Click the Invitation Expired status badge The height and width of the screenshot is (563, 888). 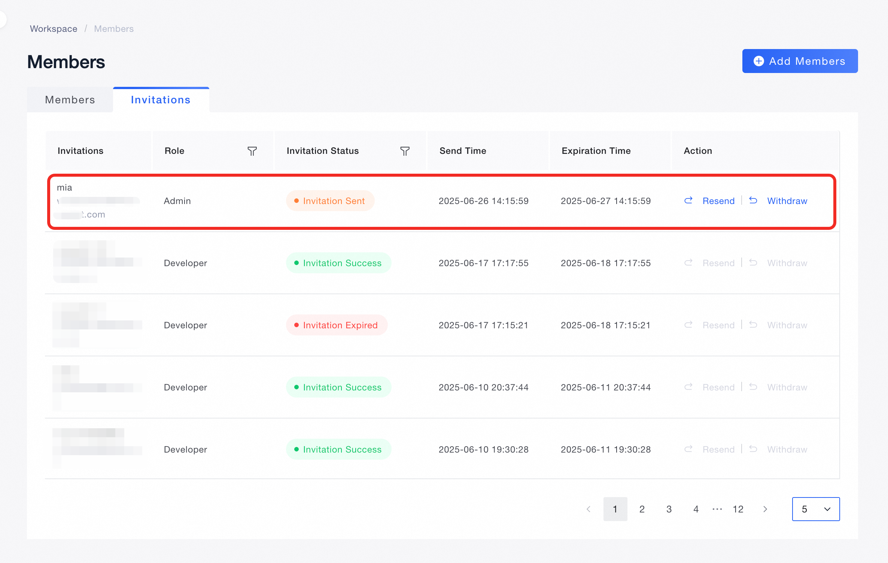(336, 325)
